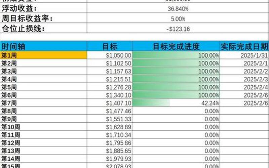This screenshot has height=168, width=269.
Task: Click the $1,885.65 target cell
Action: pos(110,151)
